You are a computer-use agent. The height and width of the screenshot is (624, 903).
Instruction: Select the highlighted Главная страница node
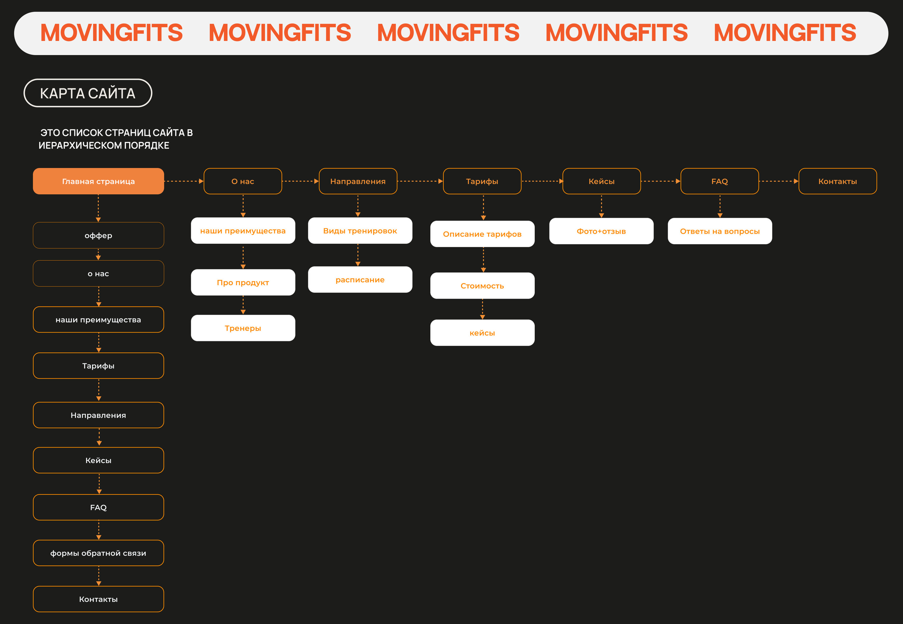pos(98,181)
